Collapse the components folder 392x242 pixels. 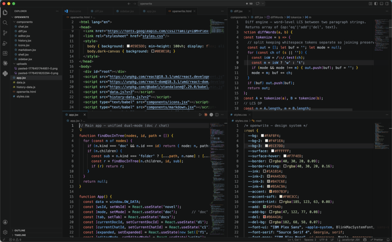tap(24, 22)
